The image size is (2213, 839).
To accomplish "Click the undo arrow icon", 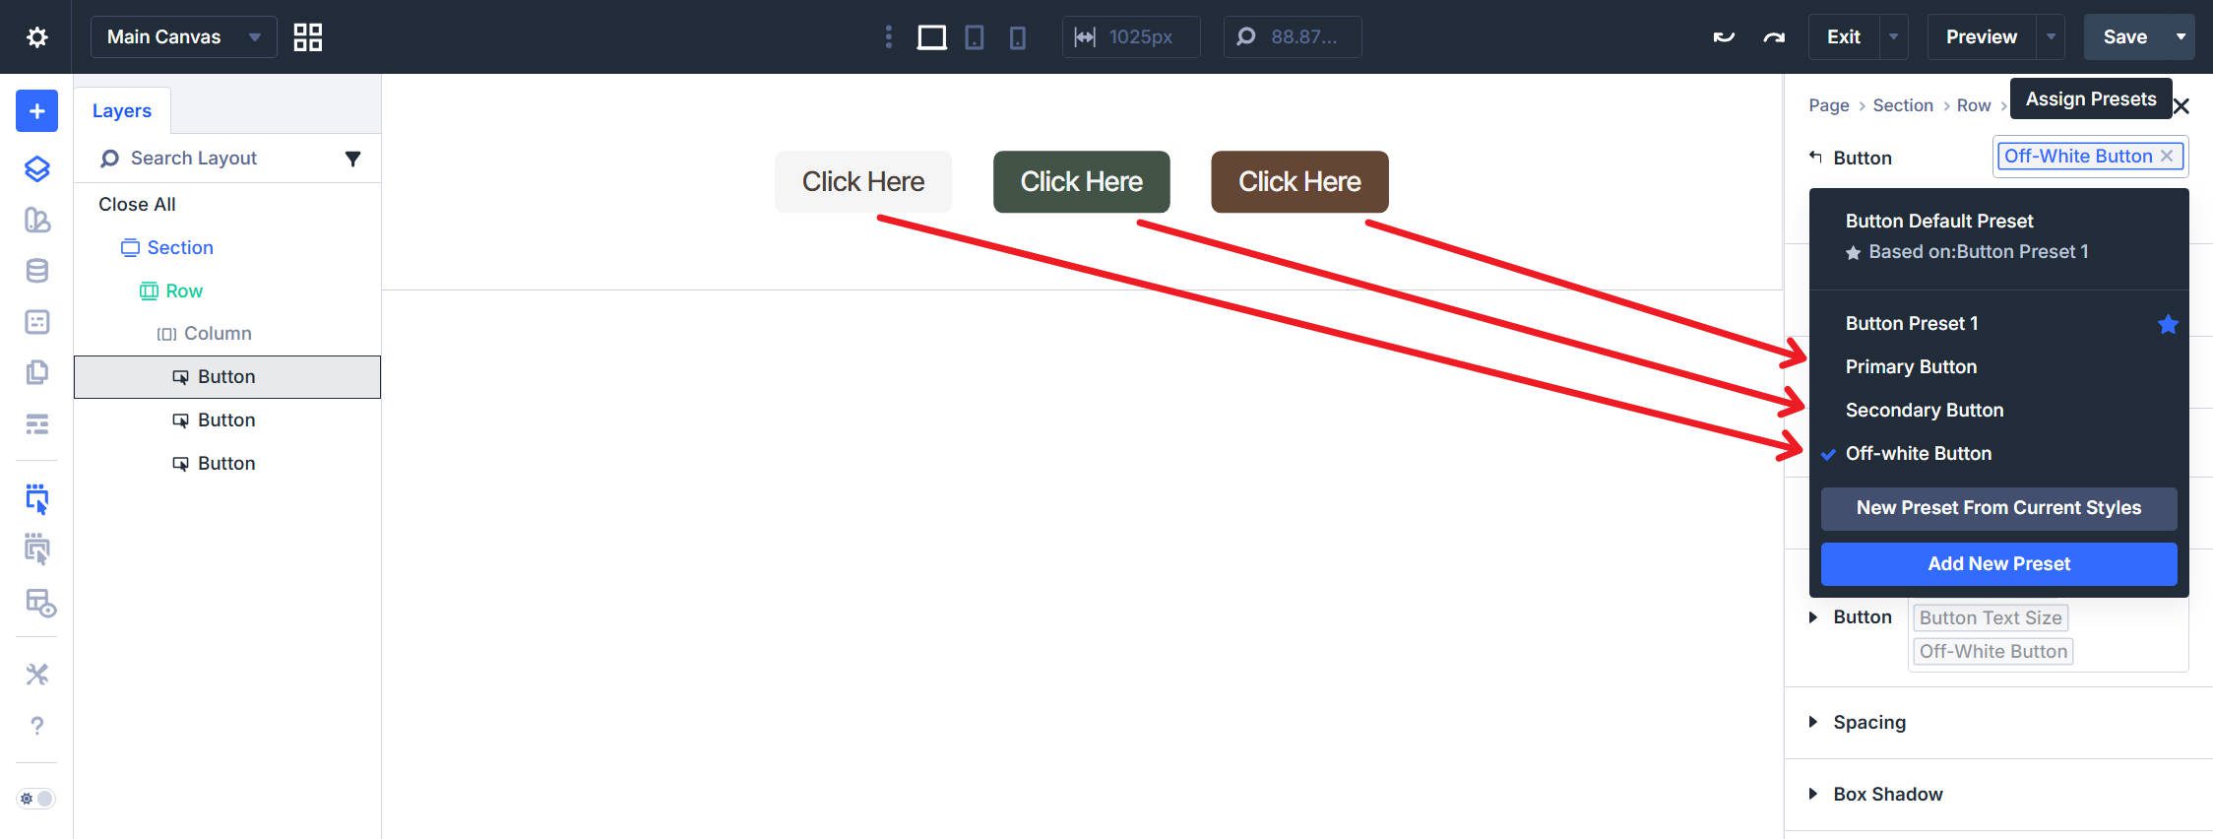I will coord(1723,37).
